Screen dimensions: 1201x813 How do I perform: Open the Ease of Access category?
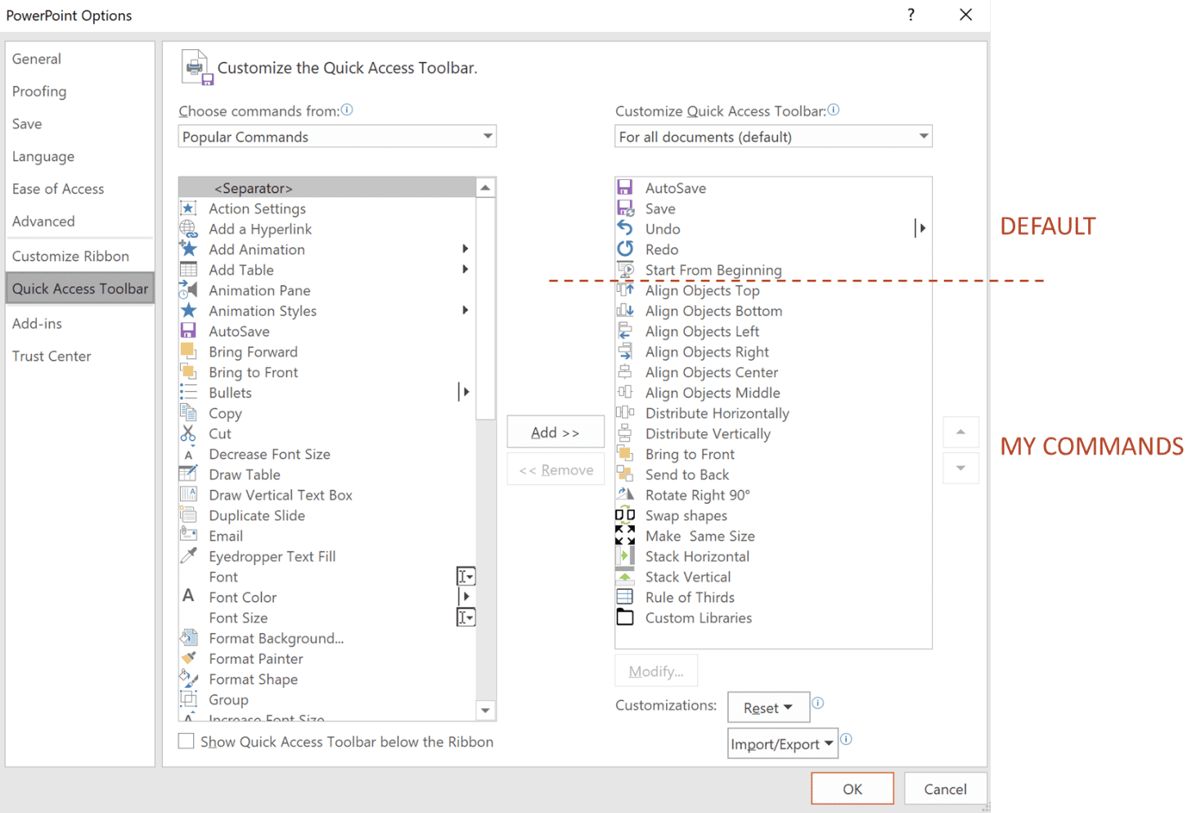(x=80, y=189)
